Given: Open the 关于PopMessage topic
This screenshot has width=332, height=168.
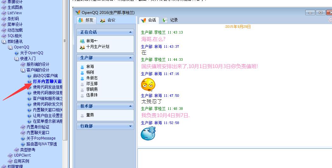Looking at the screenshot, I should pyautogui.click(x=41, y=138).
